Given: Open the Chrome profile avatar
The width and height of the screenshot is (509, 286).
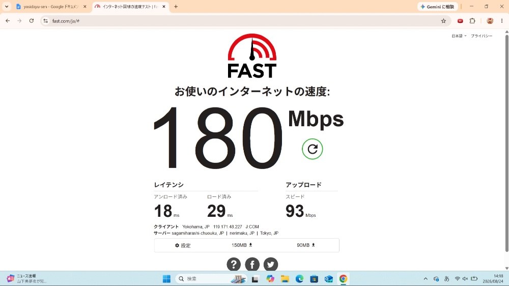Looking at the screenshot, I should tap(490, 21).
